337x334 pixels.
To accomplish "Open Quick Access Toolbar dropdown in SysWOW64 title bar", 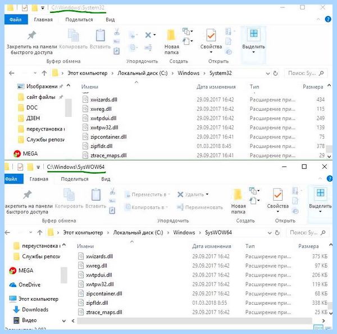I will click(x=38, y=167).
